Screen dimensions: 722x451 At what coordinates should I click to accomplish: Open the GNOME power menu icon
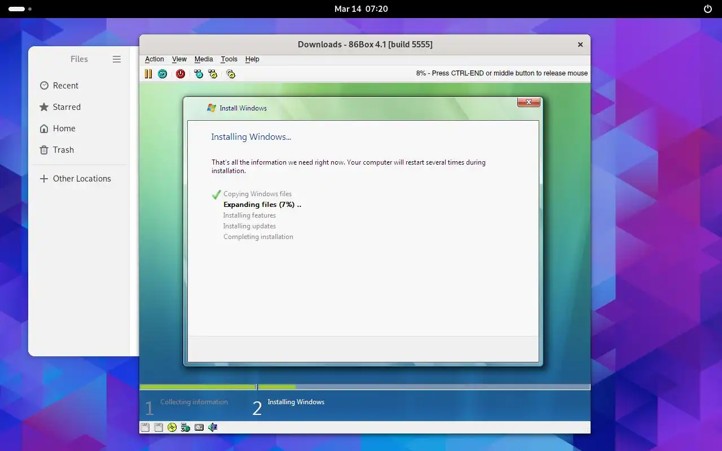[708, 9]
